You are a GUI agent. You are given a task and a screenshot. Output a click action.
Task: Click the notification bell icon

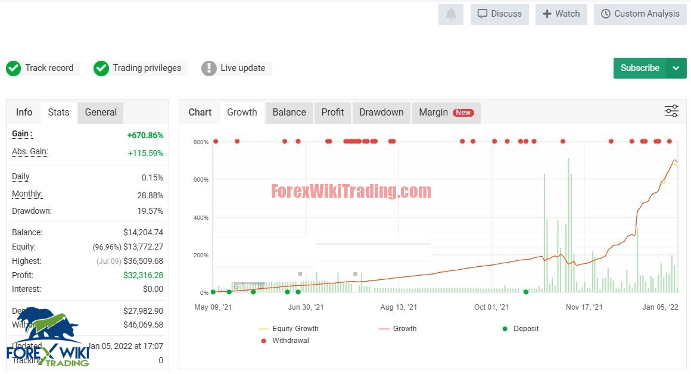pyautogui.click(x=451, y=14)
